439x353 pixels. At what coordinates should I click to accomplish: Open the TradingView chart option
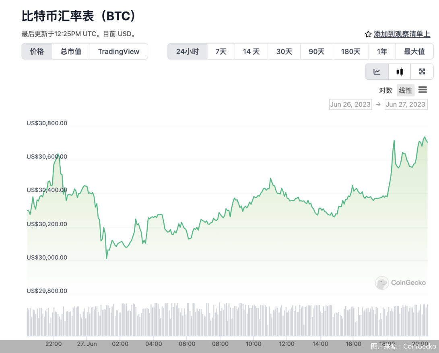[119, 51]
